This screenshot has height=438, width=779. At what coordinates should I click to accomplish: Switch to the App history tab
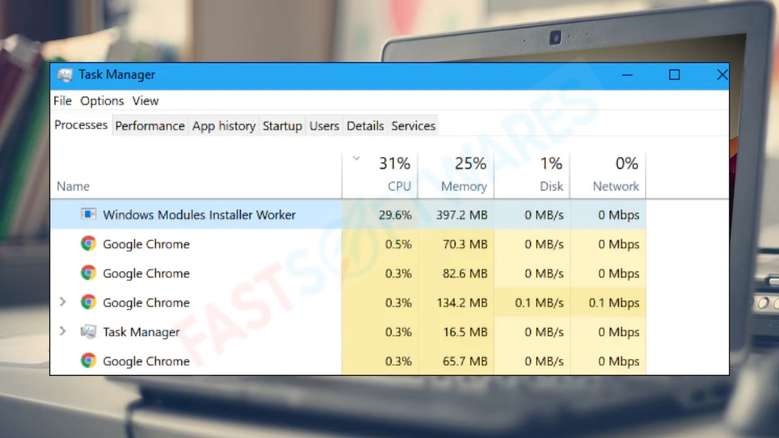[224, 126]
